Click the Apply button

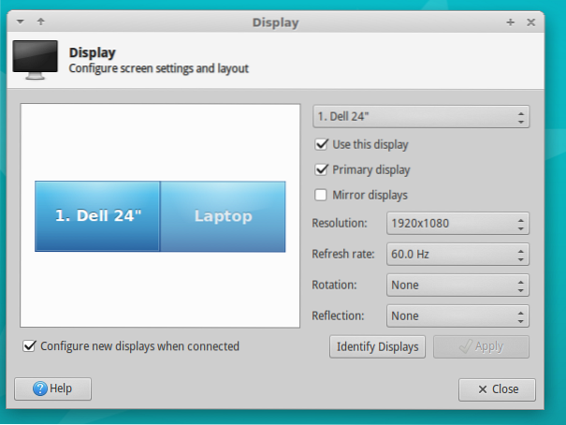tap(481, 346)
